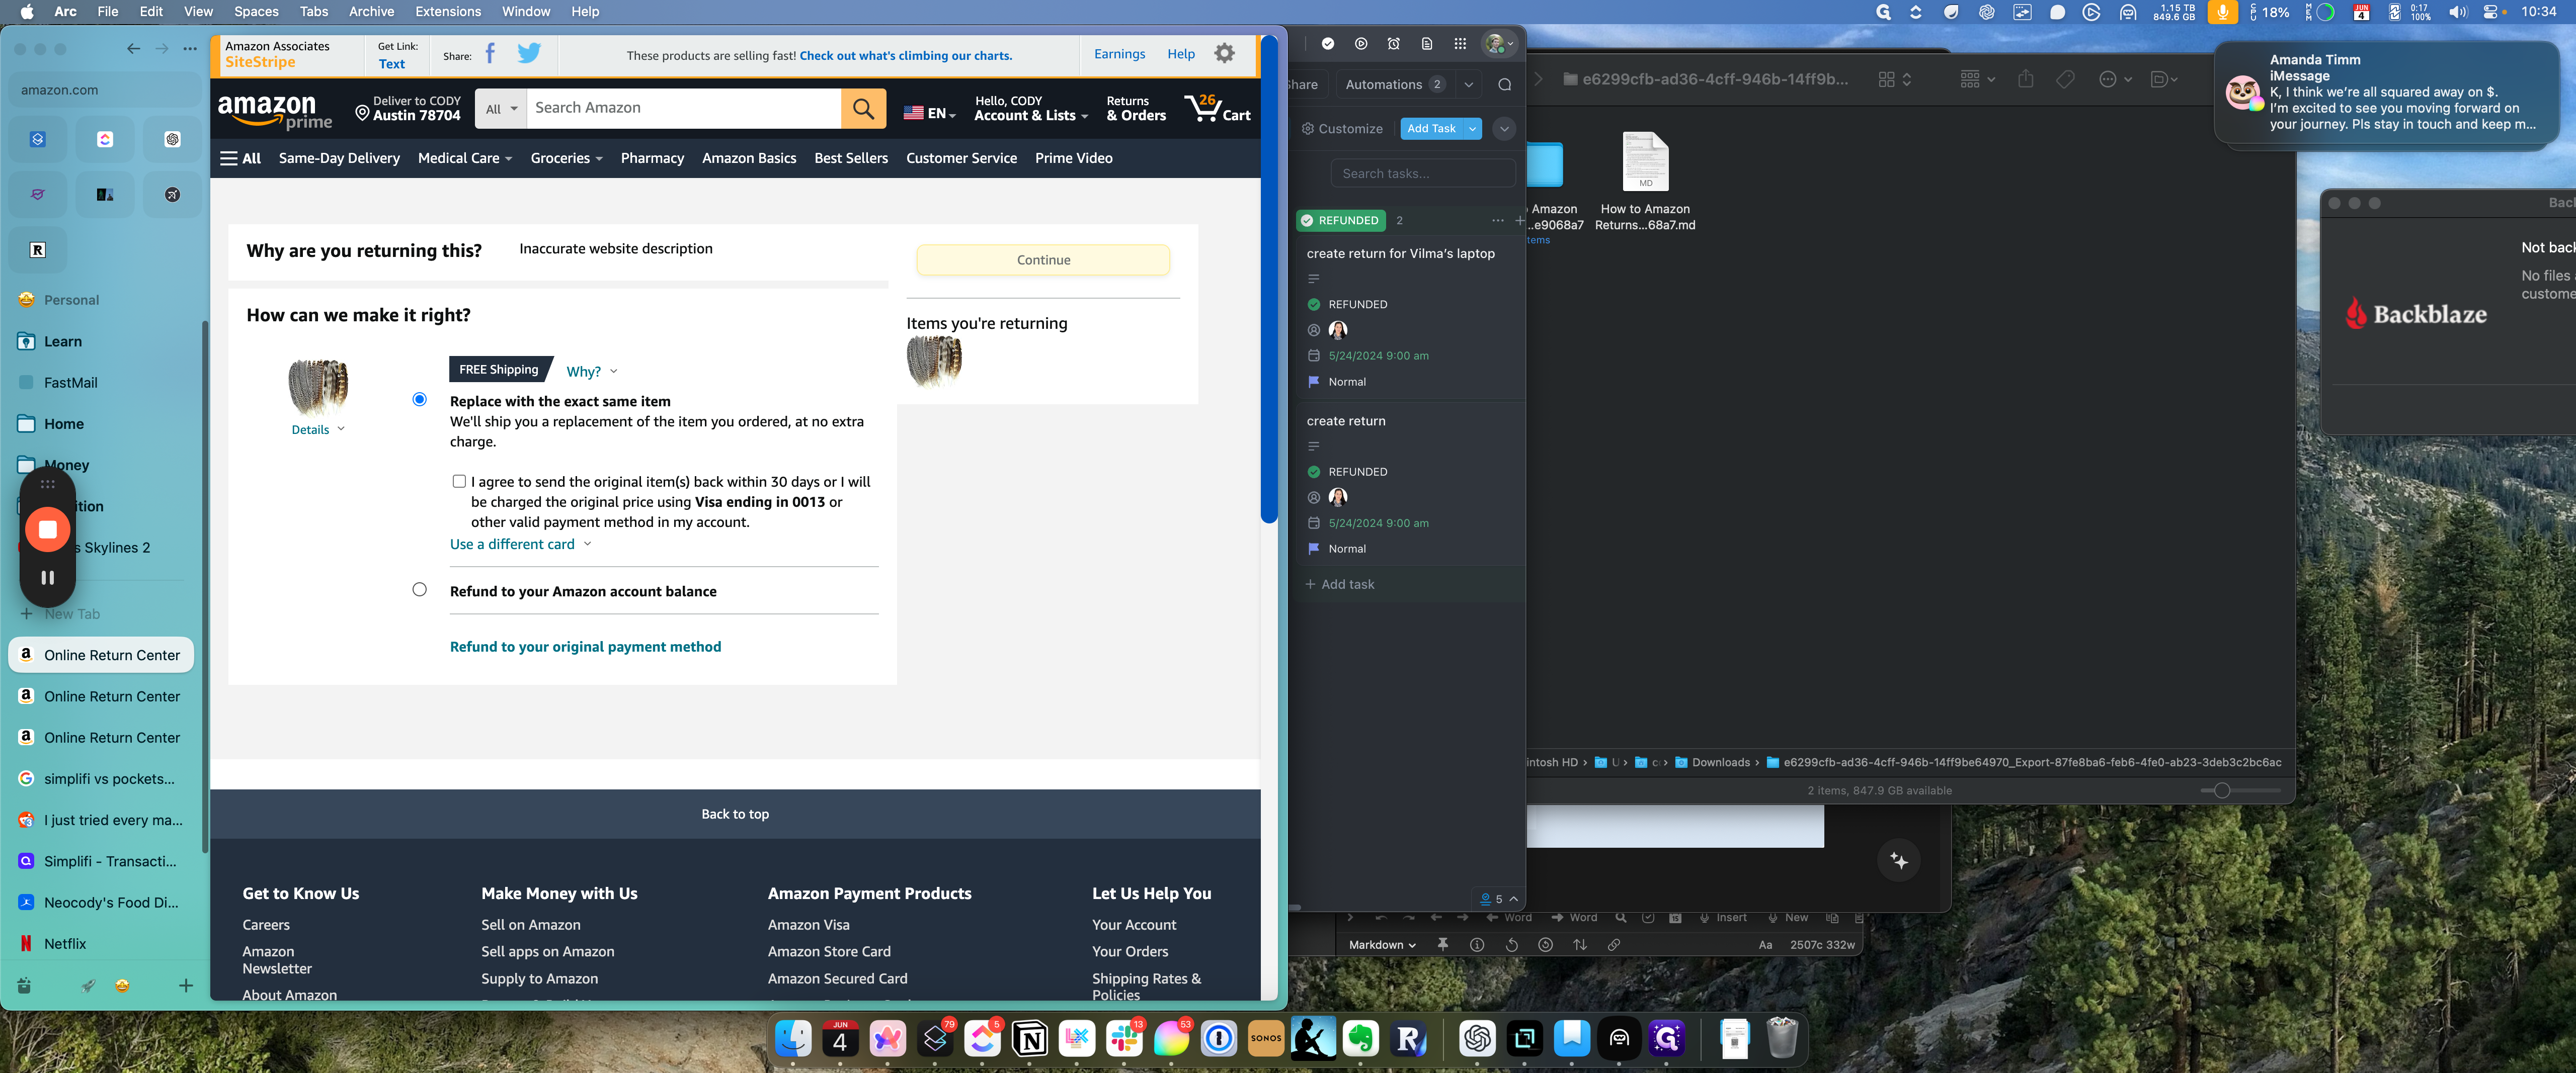The width and height of the screenshot is (2576, 1073).
Task: Toggle REFUNDED status on Vilma's laptop task
Action: (x=1314, y=305)
